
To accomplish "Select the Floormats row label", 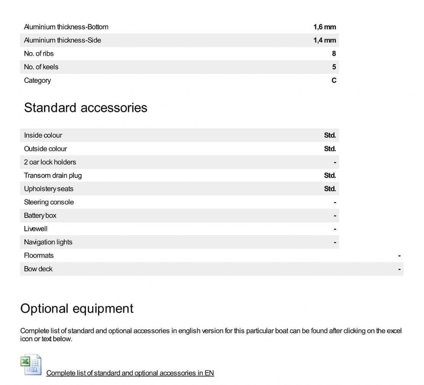I will click(x=39, y=255).
